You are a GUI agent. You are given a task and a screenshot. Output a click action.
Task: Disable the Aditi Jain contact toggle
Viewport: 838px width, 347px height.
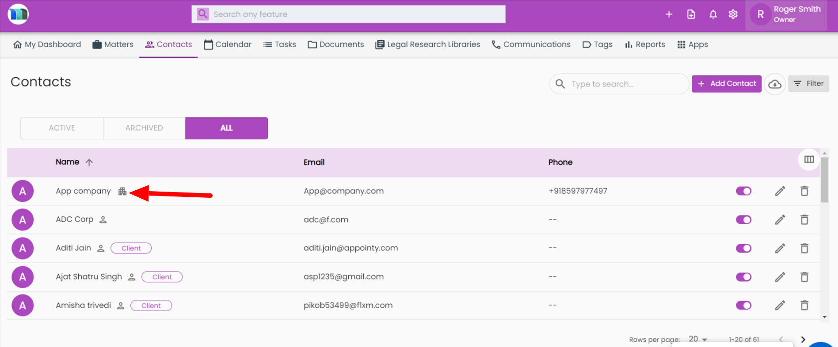click(x=743, y=248)
